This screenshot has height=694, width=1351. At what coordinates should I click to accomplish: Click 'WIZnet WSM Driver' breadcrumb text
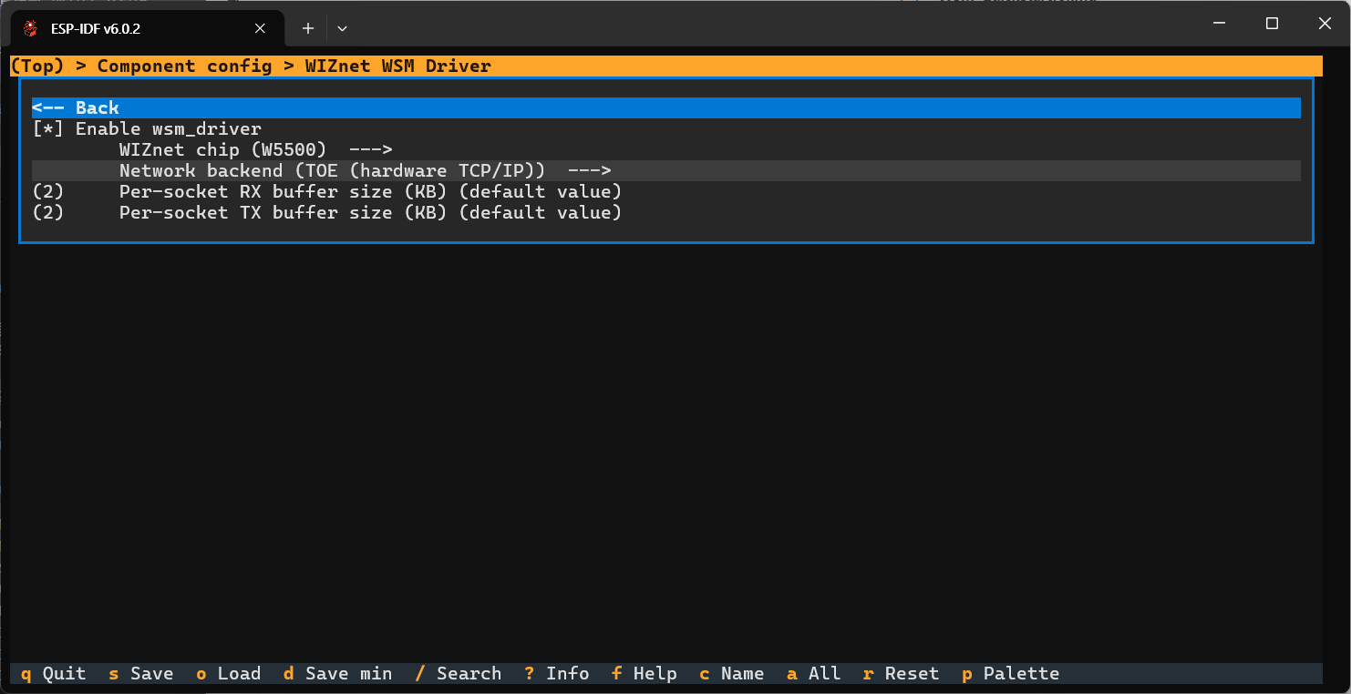pos(398,66)
